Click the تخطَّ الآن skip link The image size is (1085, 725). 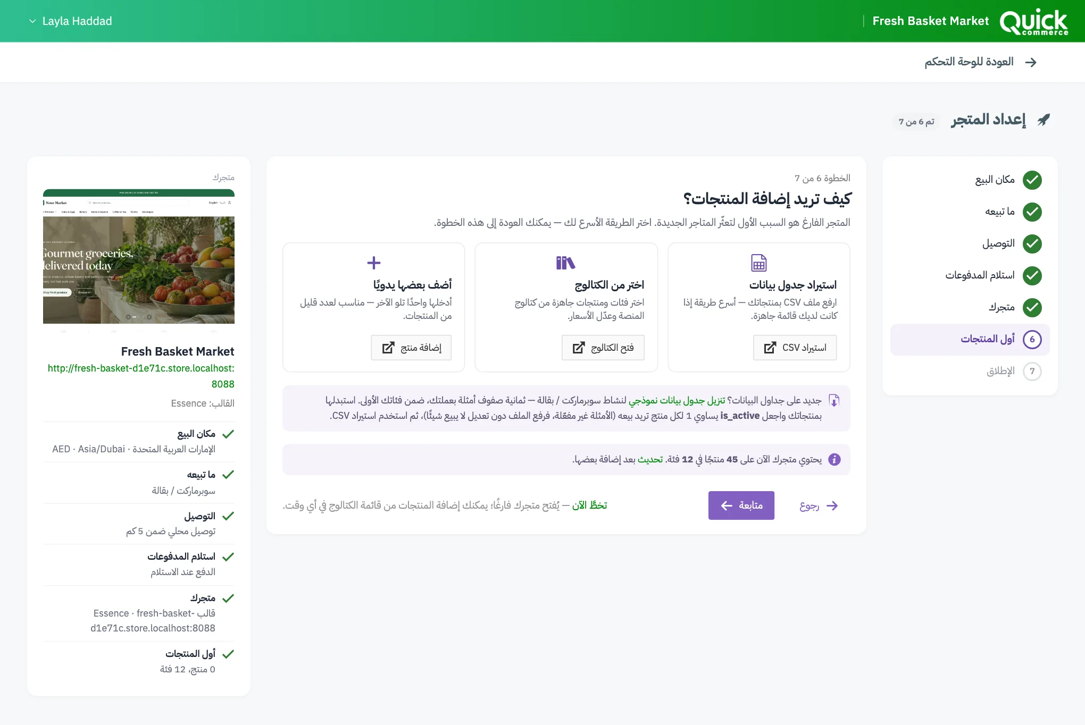[589, 505]
